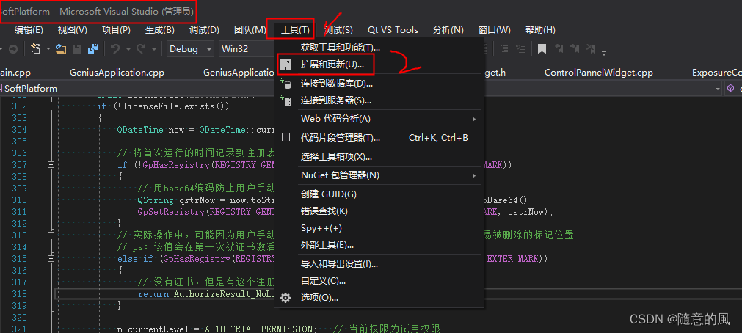This screenshot has height=333, width=742.
Task: Click the comment 当前权限为试用权限
Action: (x=387, y=329)
